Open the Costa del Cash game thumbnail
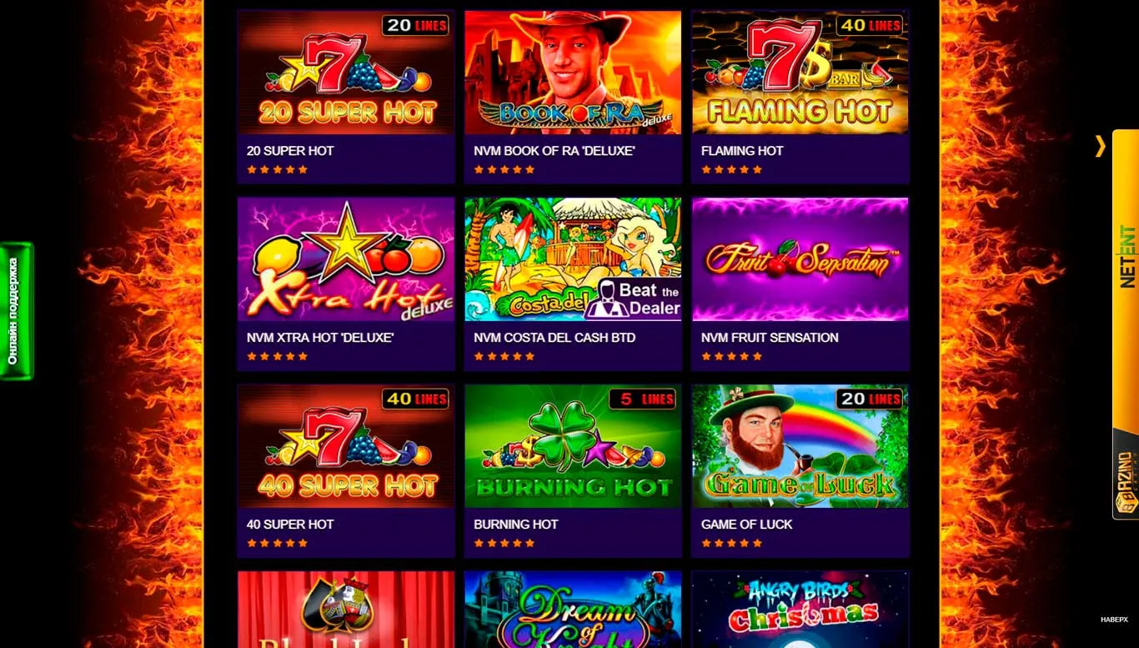 (573, 259)
